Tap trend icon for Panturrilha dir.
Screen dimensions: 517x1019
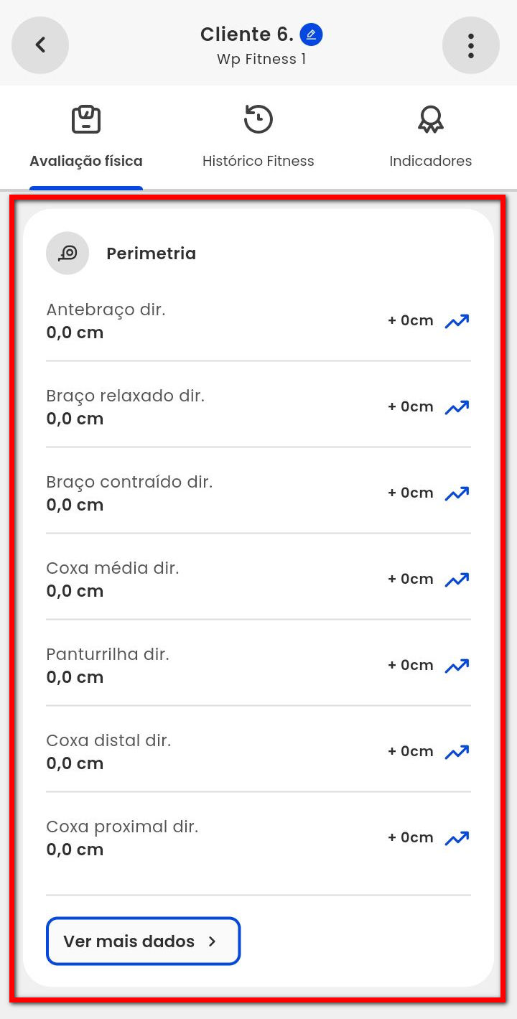457,666
